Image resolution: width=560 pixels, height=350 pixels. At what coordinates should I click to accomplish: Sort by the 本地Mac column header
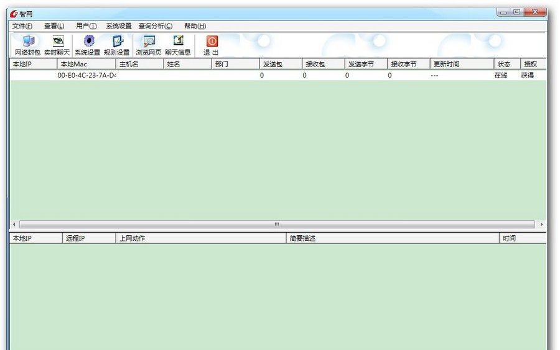[86, 64]
